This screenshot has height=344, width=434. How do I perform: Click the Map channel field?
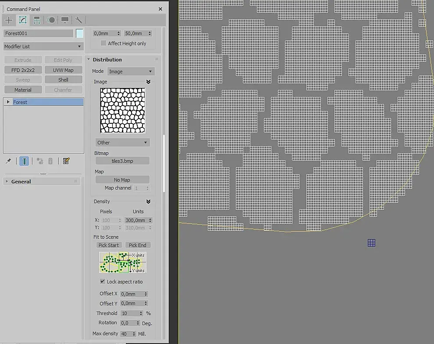click(139, 188)
